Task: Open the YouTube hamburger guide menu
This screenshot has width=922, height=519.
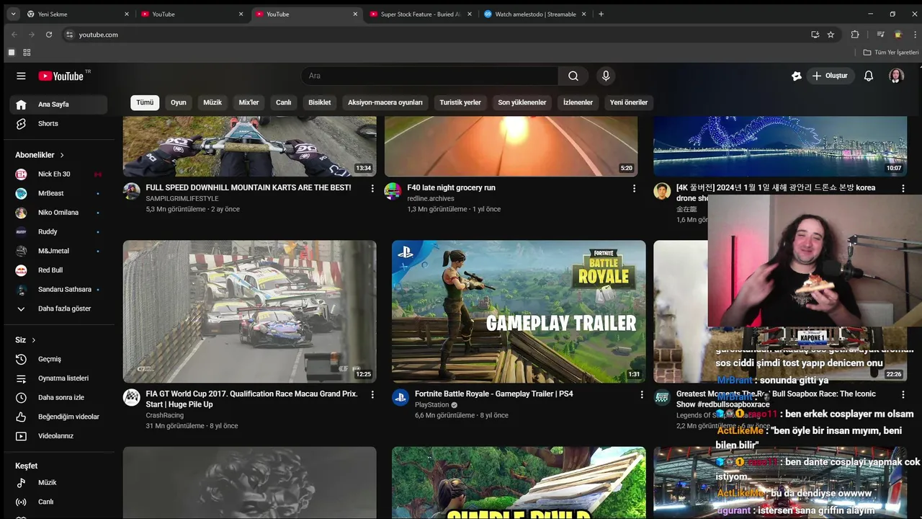Action: pos(21,76)
